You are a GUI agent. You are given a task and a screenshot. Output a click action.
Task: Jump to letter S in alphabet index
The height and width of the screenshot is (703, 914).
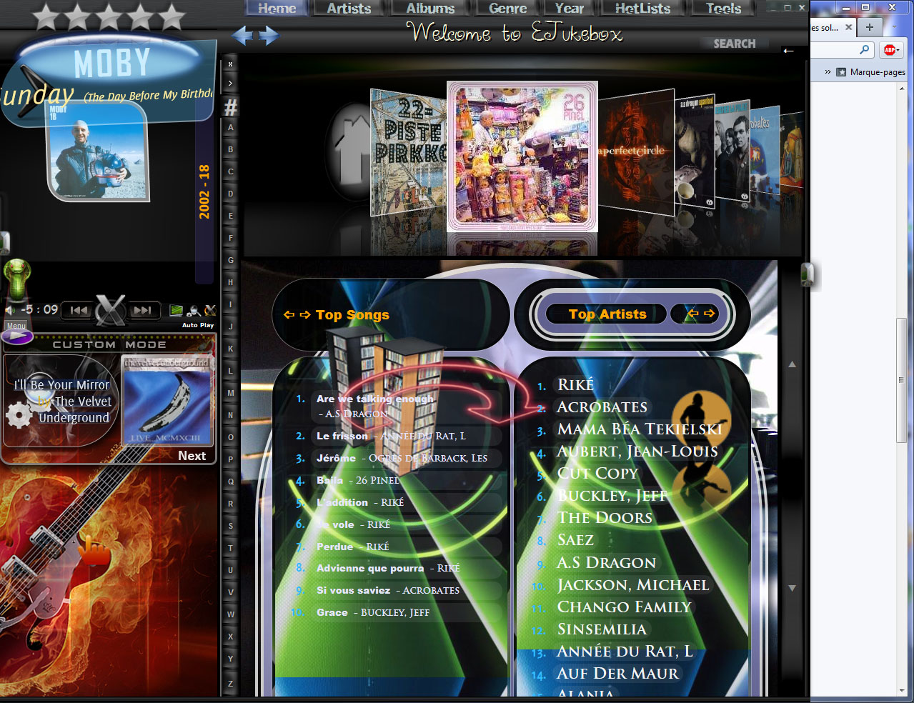(x=230, y=526)
